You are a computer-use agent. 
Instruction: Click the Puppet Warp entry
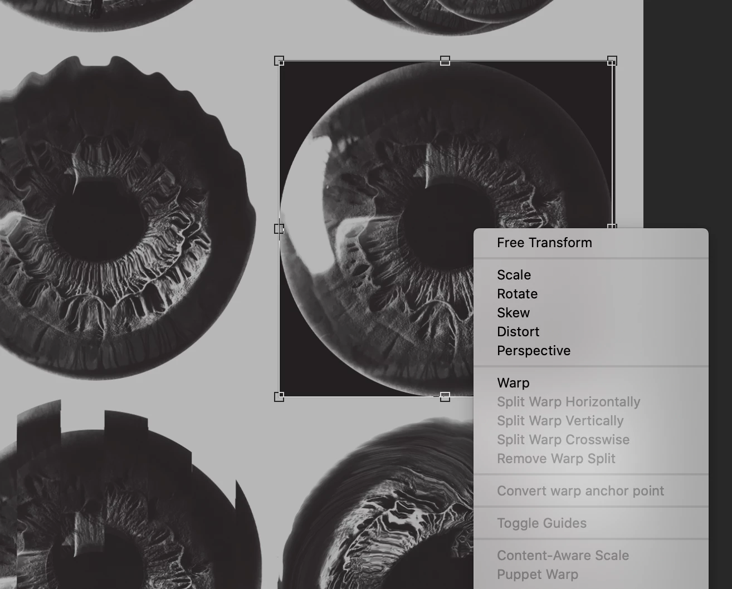pyautogui.click(x=591, y=575)
